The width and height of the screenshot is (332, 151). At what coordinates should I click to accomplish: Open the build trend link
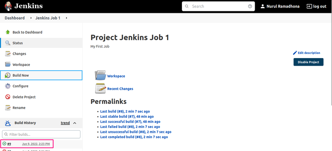click(65, 123)
